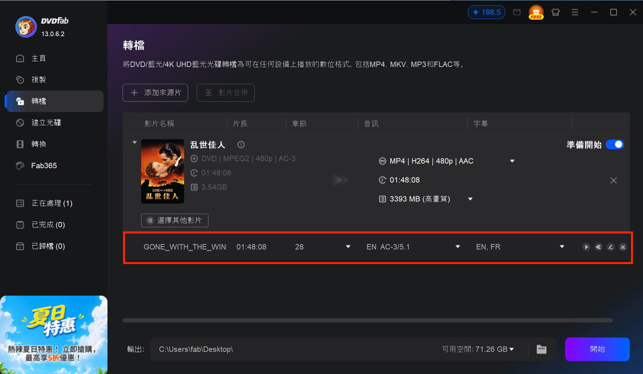Open the MP4 | H264 | 480p | AAC profile dropdown

(x=512, y=161)
